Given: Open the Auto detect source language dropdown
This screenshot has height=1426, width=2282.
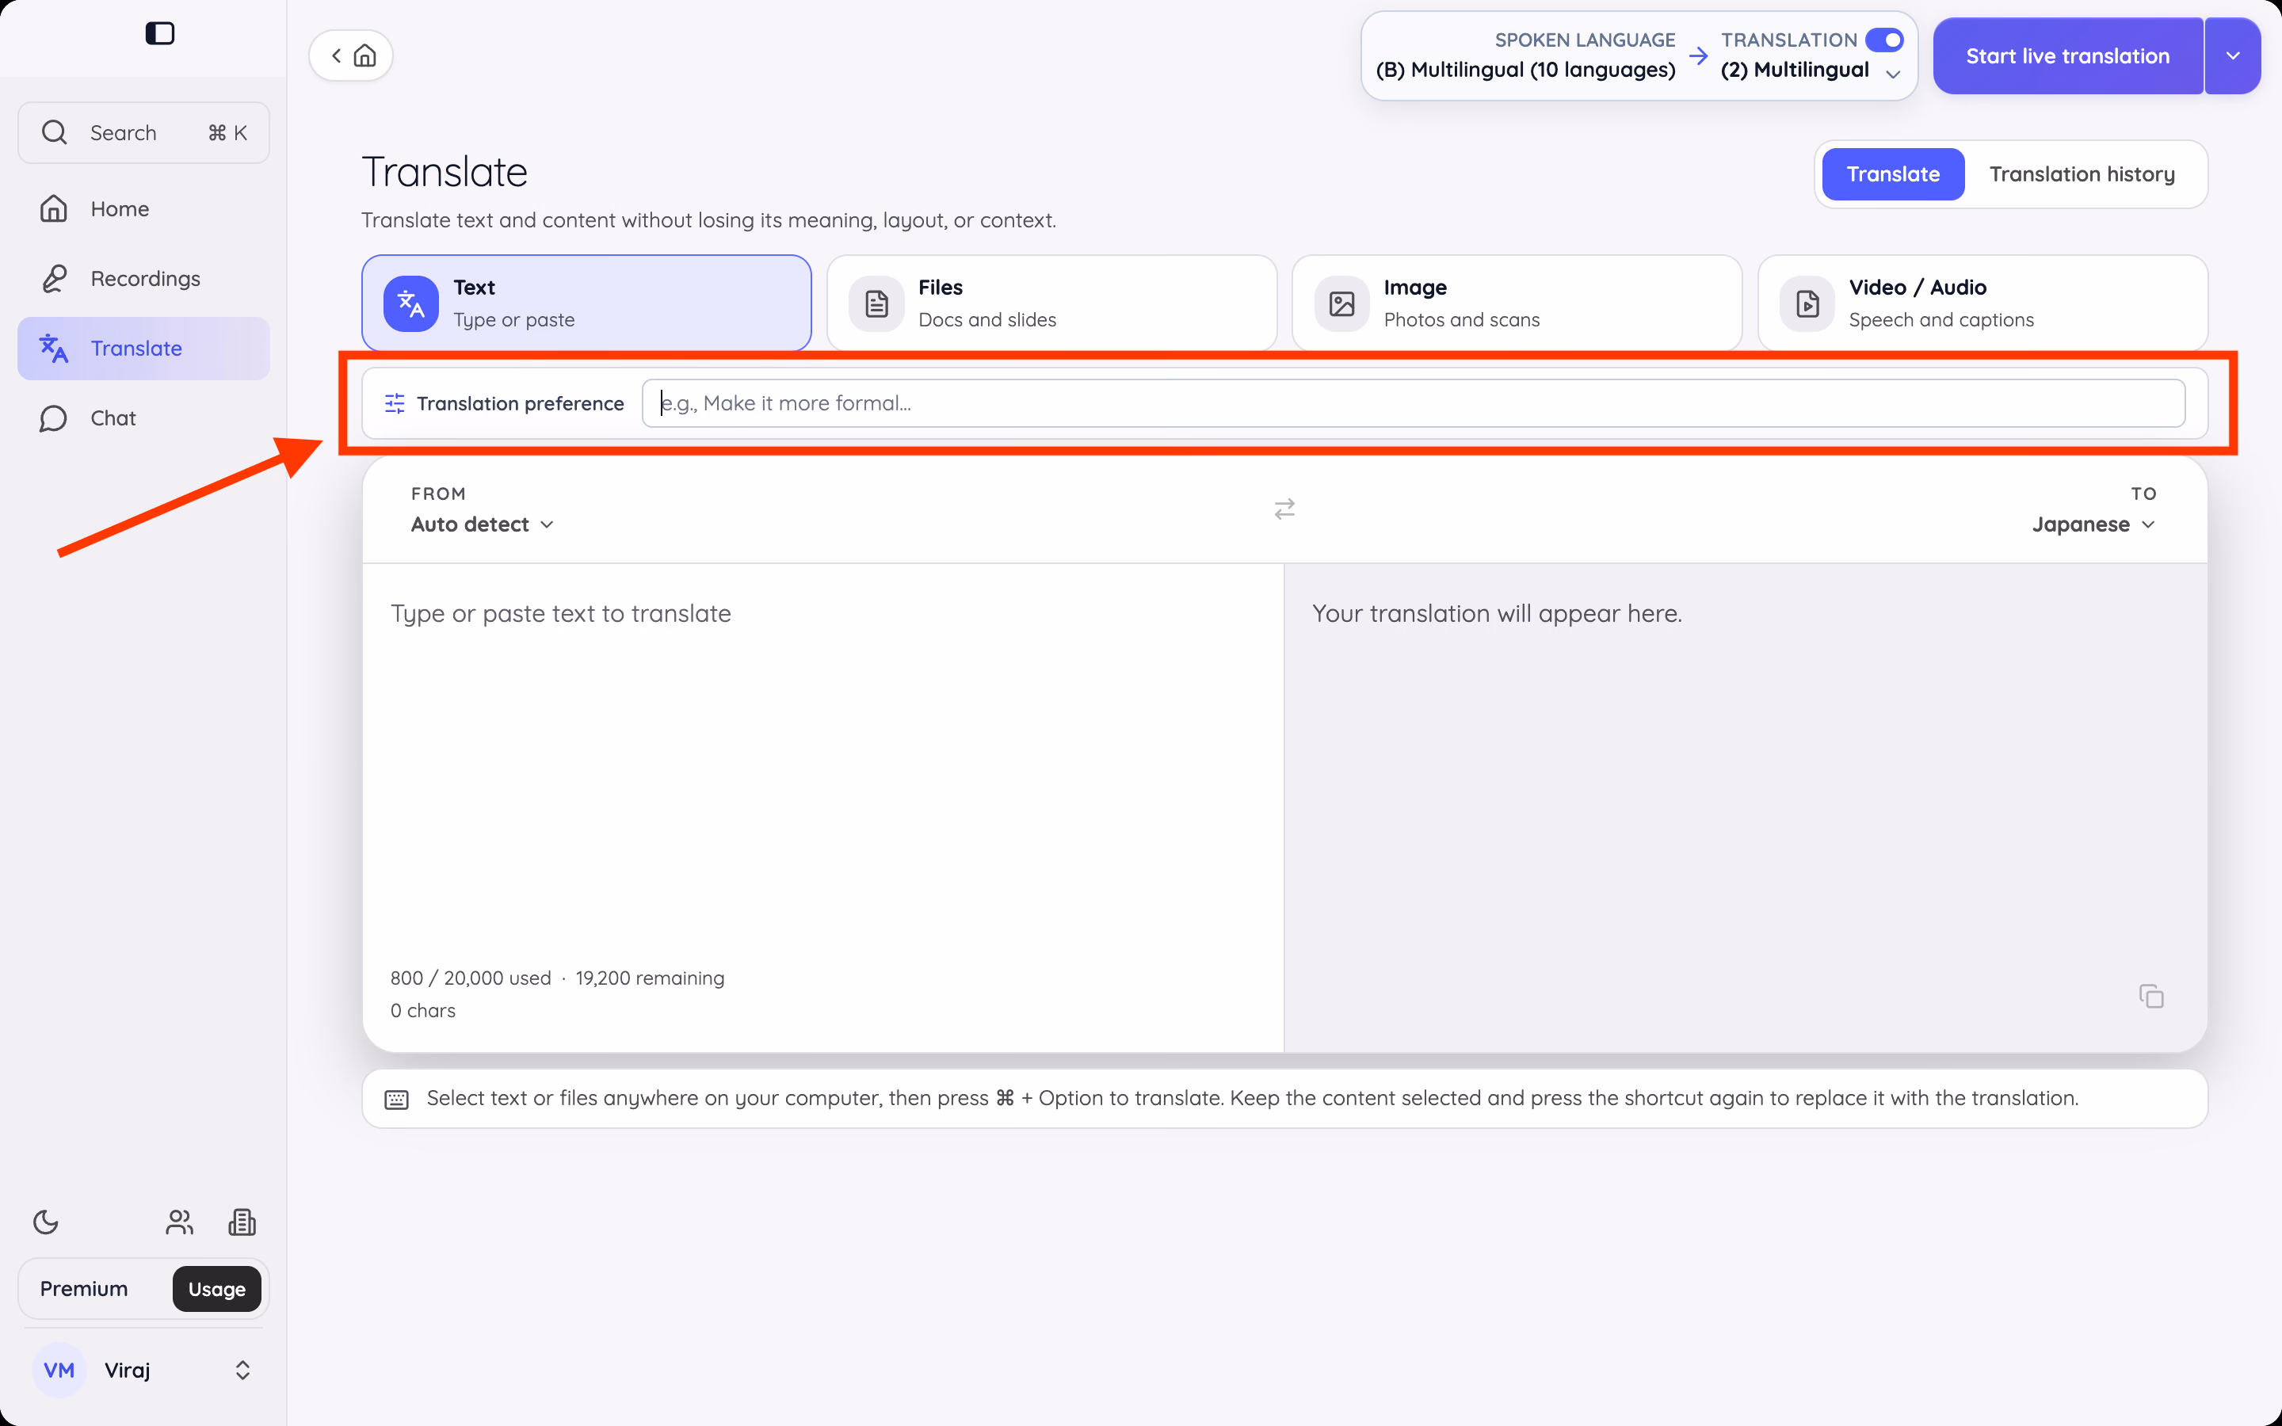Looking at the screenshot, I should tap(482, 524).
